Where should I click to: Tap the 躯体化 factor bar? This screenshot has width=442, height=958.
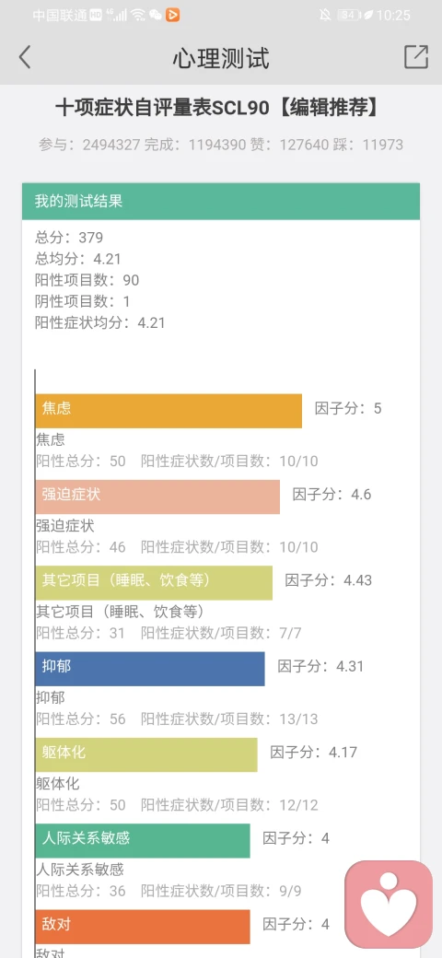pyautogui.click(x=146, y=754)
